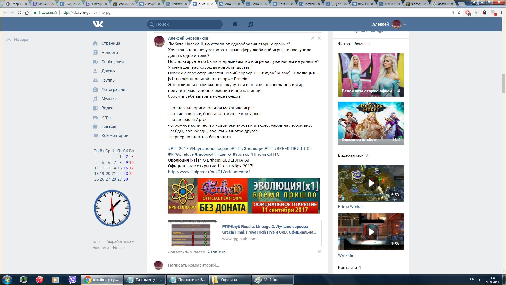This screenshot has height=285, width=506.
Task: Switch to the Aliexpress browser tab
Action: 150,4
